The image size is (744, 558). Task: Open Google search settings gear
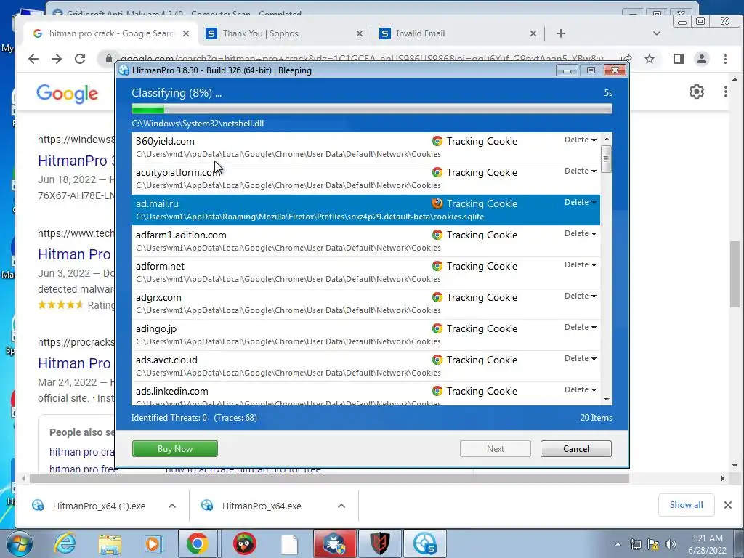pyautogui.click(x=697, y=92)
